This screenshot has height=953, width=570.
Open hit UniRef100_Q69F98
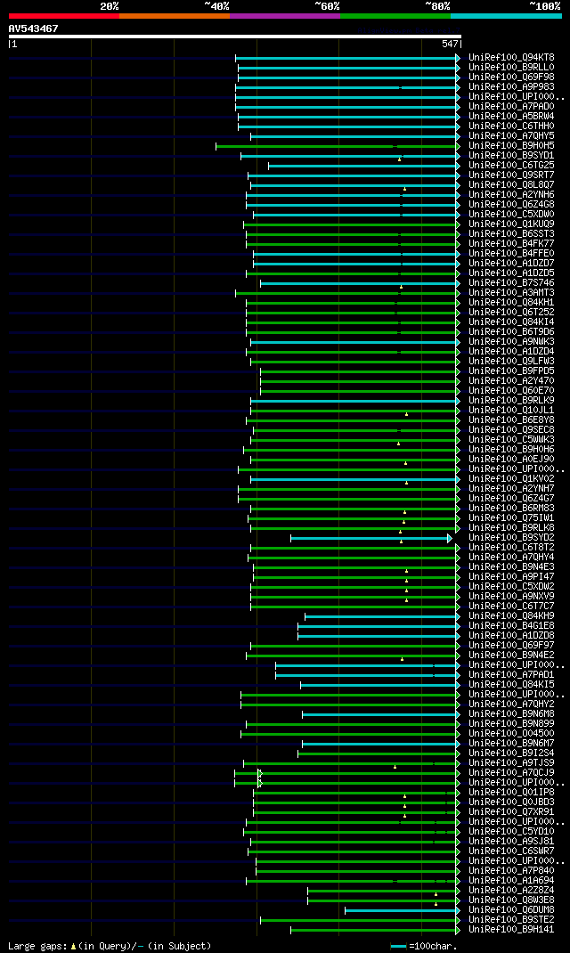pyautogui.click(x=511, y=77)
